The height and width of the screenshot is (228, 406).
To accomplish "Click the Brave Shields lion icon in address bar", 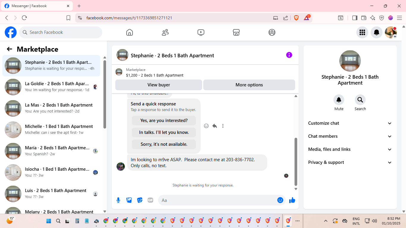I will click(296, 18).
